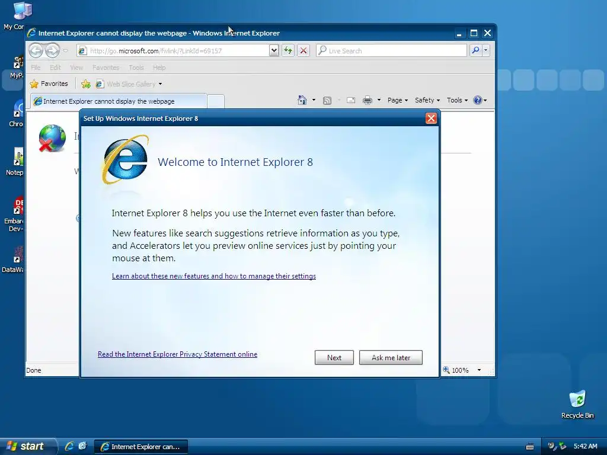
Task: Click the Print icon
Action: tap(368, 101)
